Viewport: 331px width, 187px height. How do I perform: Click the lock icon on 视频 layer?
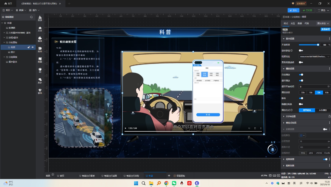tap(29, 47)
